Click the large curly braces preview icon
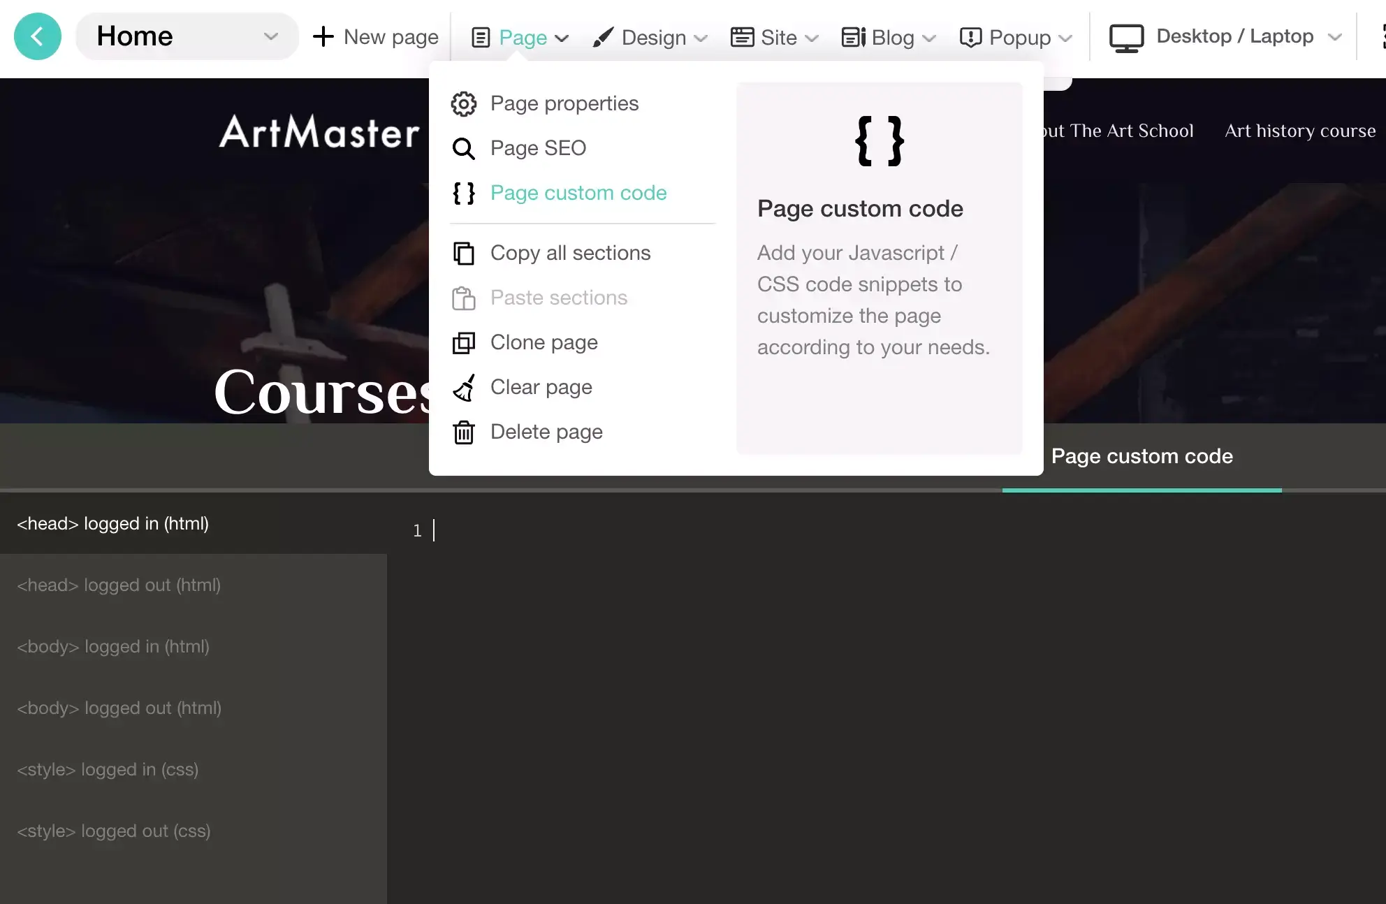Image resolution: width=1386 pixels, height=904 pixels. [x=880, y=141]
